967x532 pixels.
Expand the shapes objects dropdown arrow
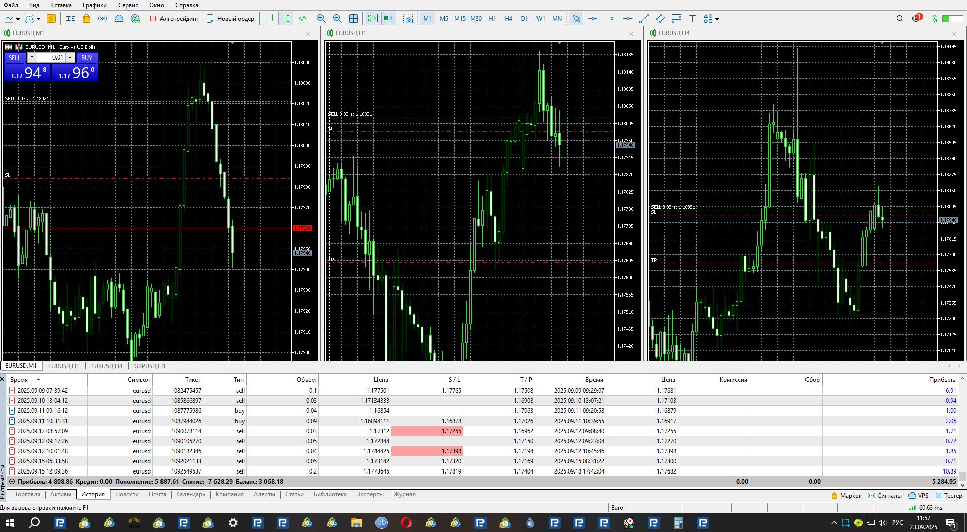pyautogui.click(x=717, y=19)
